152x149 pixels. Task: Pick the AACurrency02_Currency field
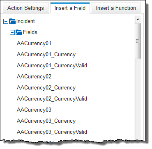click(46, 88)
